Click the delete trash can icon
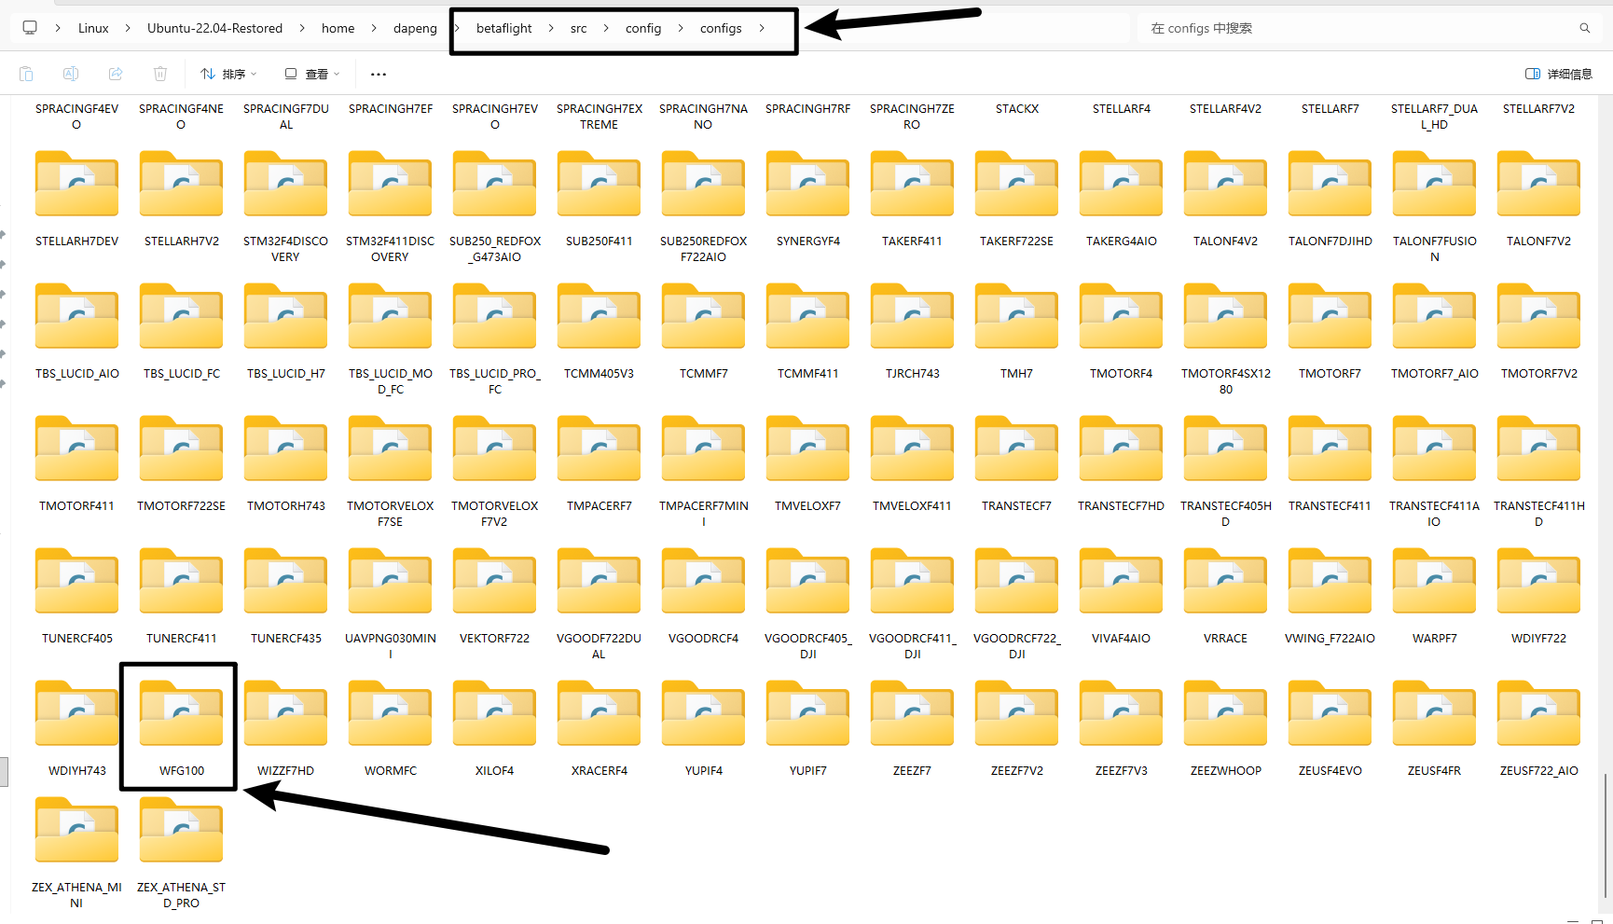1613x924 pixels. point(160,74)
